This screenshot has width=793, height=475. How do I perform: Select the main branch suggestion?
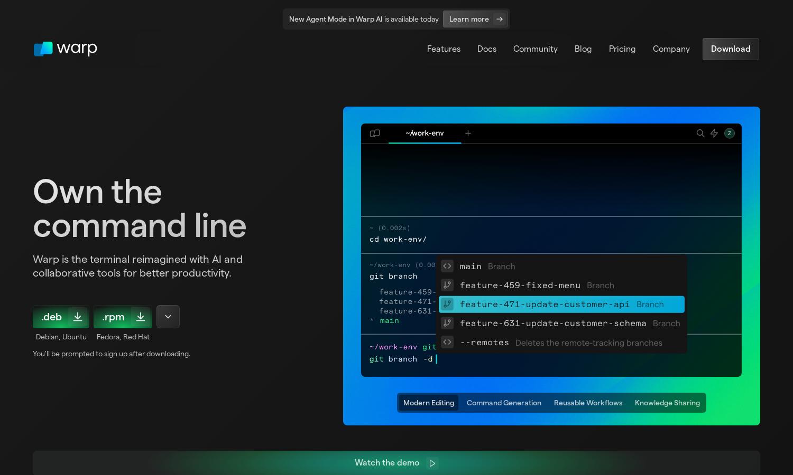561,266
